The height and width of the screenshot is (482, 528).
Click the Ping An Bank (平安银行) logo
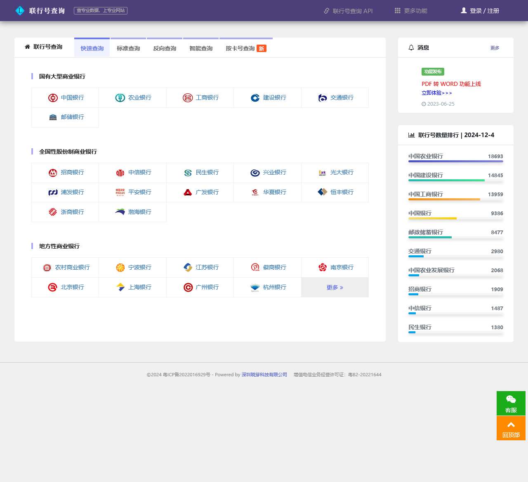click(120, 192)
